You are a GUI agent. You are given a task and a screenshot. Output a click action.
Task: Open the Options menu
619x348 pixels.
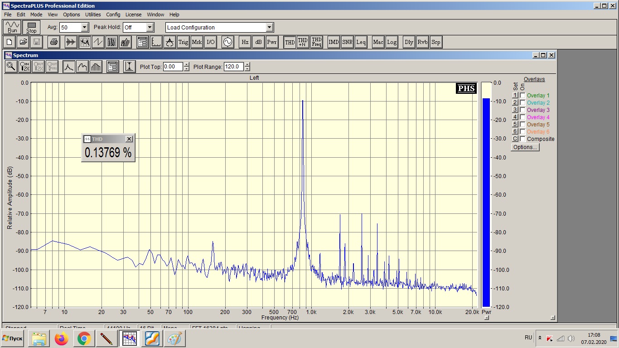[x=72, y=14]
